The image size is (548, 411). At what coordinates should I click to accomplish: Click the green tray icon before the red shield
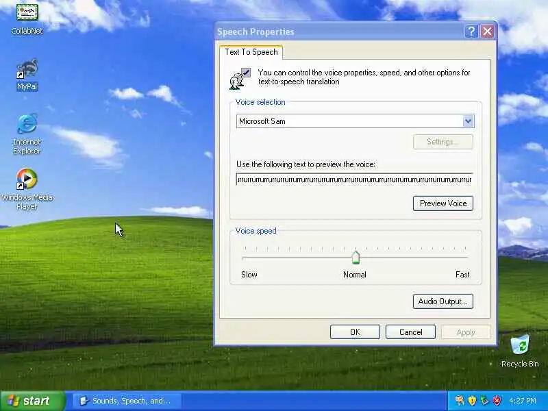pyautogui.click(x=484, y=400)
